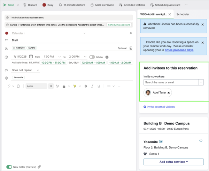
Task: Choose the 12:00 AM - 1:00 AM available time
Action: [x=93, y=63]
